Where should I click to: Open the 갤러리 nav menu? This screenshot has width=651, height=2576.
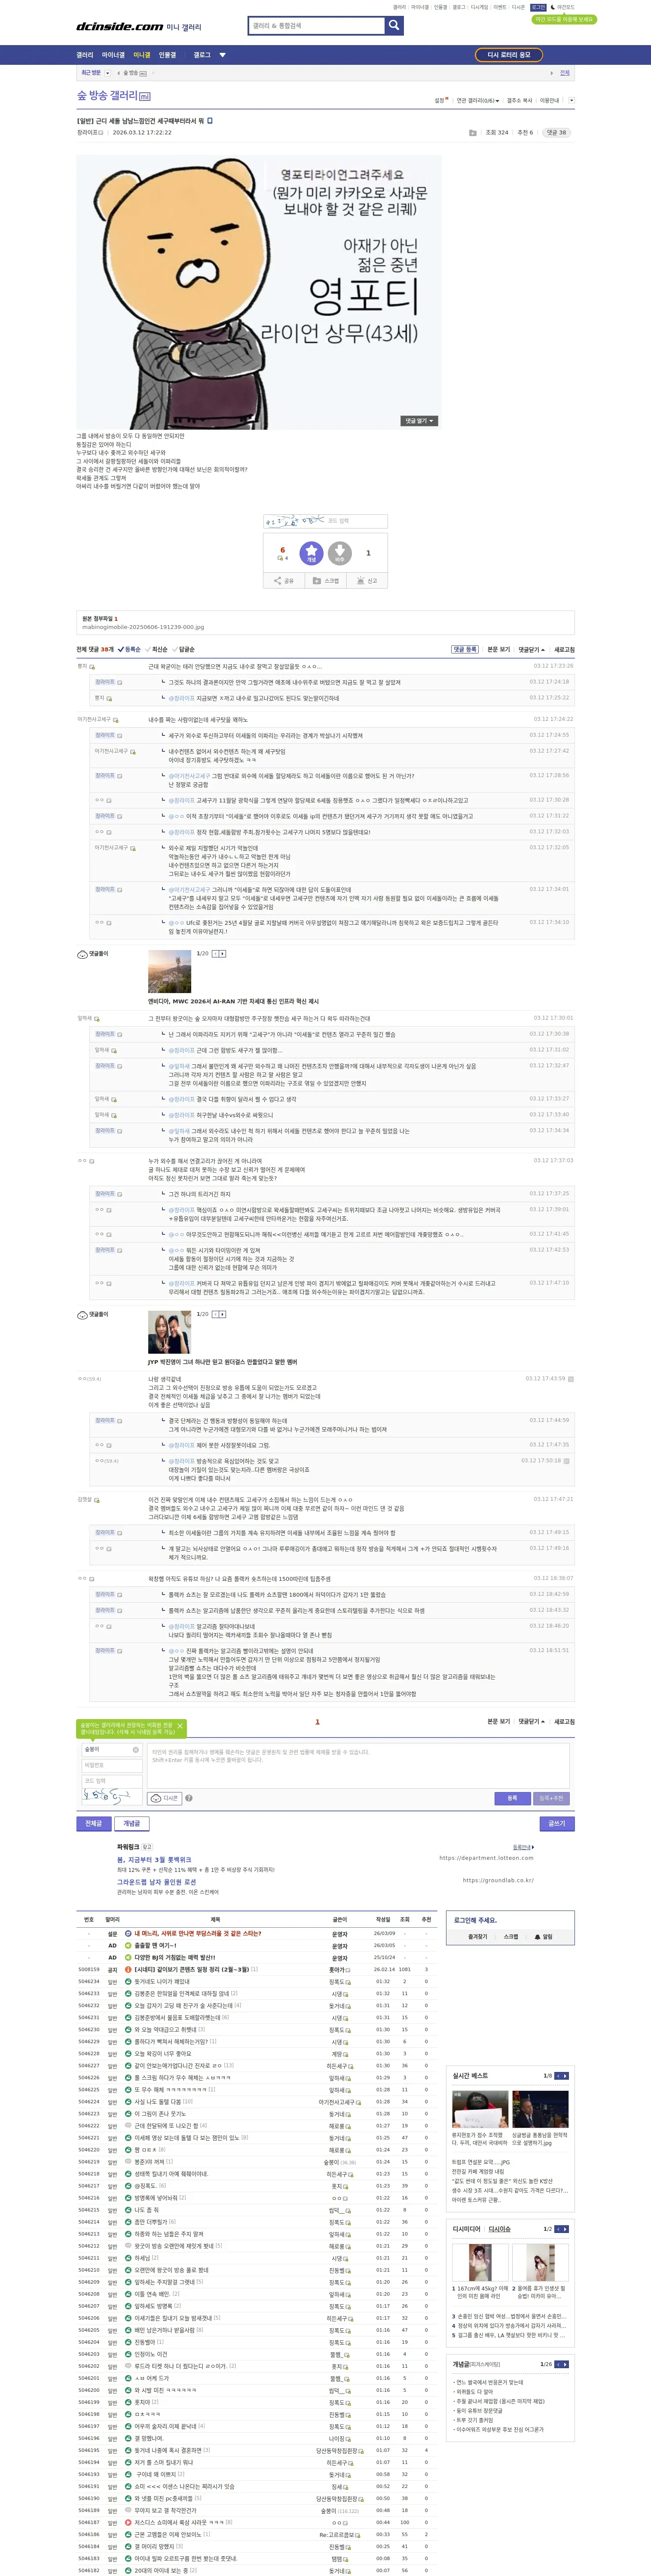coord(85,55)
